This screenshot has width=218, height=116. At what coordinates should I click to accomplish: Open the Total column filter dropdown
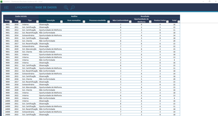(178, 21)
